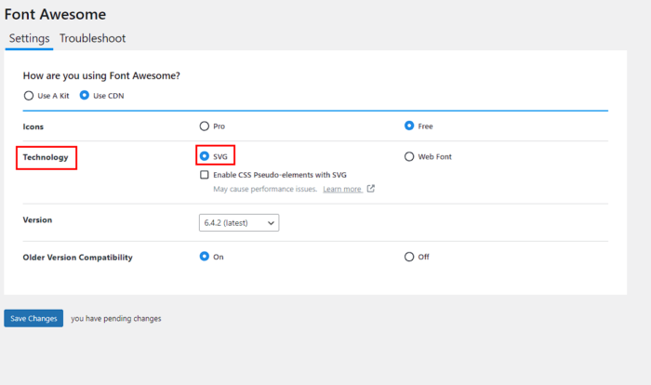651x385 pixels.
Task: Select SVG technology radio button
Action: click(x=205, y=156)
